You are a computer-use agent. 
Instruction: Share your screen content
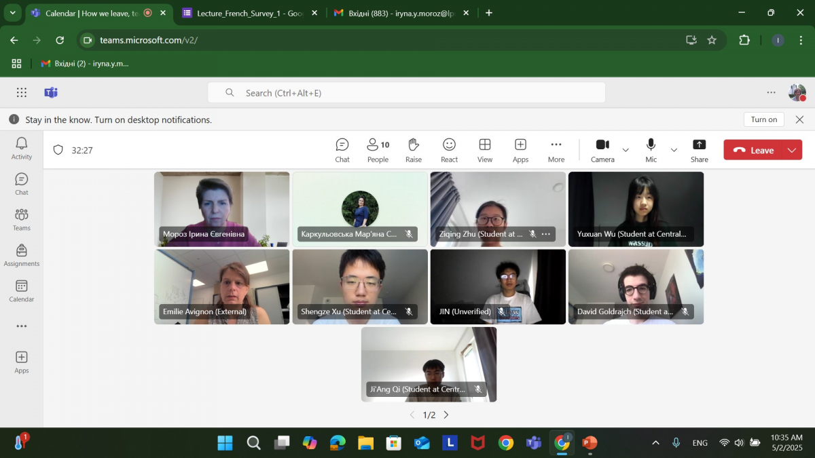699,150
